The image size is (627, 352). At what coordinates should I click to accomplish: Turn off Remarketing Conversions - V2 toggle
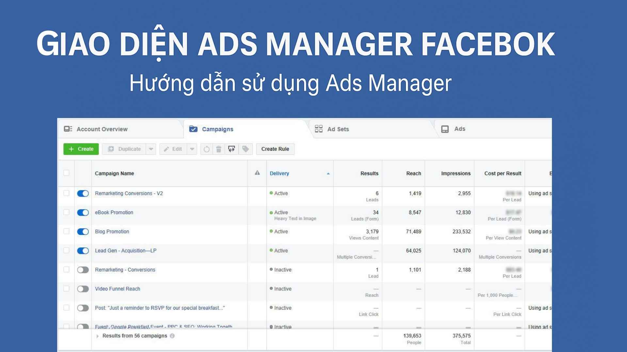(83, 193)
